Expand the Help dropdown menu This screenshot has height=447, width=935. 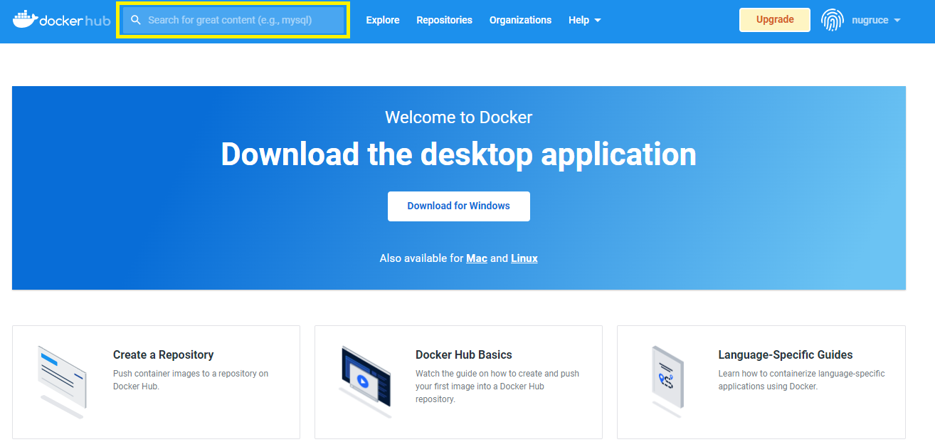585,20
